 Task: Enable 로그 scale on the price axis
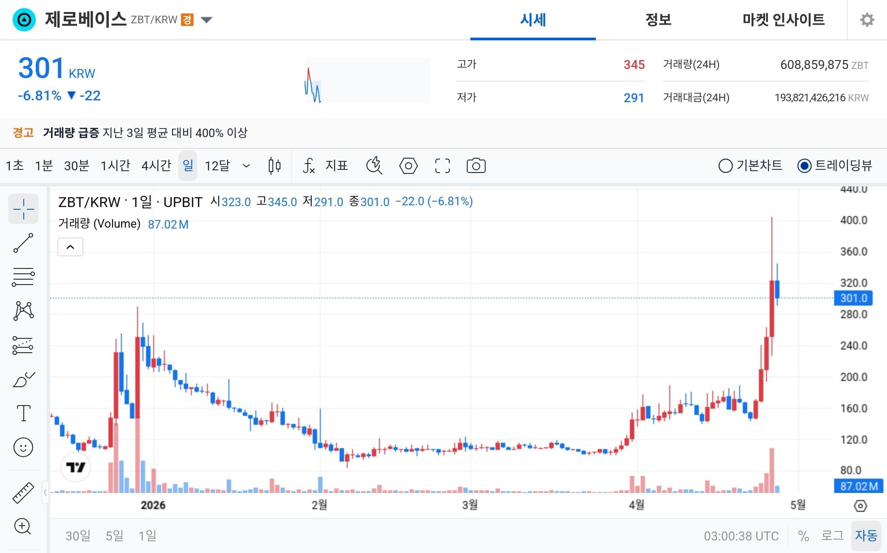coord(832,536)
